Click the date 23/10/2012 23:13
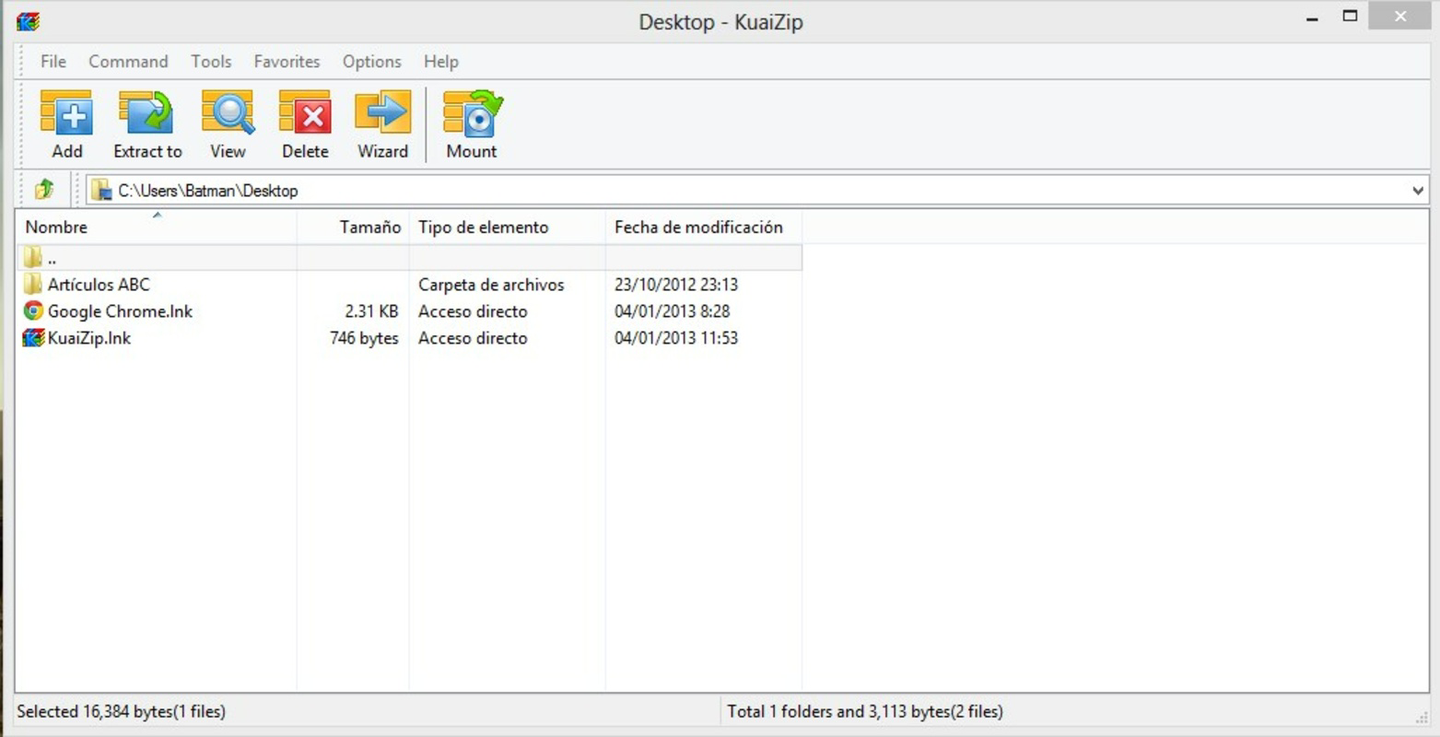1440x737 pixels. [676, 285]
